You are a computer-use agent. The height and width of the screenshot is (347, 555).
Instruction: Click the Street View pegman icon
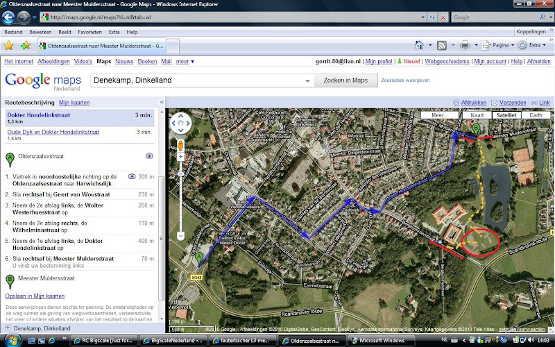(x=180, y=145)
